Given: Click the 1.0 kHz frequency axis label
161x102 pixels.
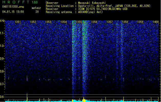Looking at the screenshot, I should click(x=2, y=46).
